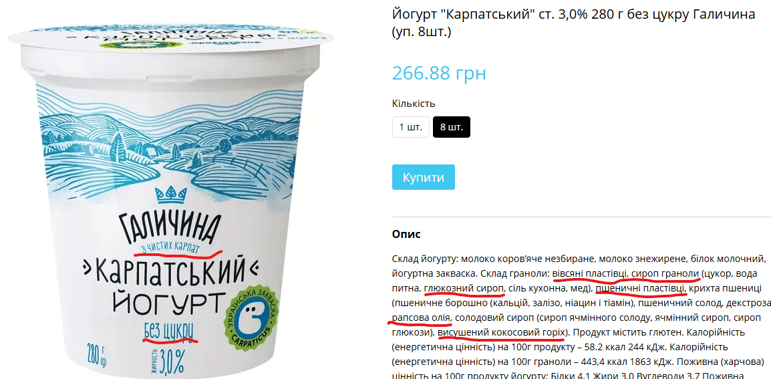Select the "8 шт." quantity option
The width and height of the screenshot is (771, 379).
pos(452,127)
